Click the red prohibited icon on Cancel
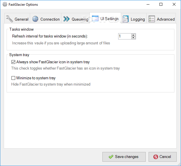The height and width of the screenshot is (166, 181). 155,157
